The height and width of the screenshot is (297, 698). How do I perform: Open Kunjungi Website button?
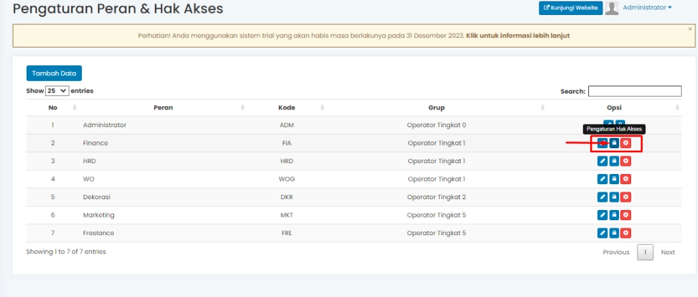coord(571,8)
